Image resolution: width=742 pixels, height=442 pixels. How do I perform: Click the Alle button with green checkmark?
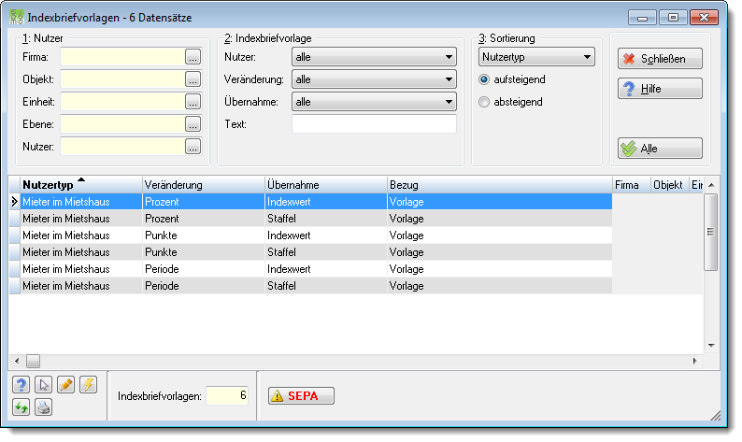click(x=660, y=149)
